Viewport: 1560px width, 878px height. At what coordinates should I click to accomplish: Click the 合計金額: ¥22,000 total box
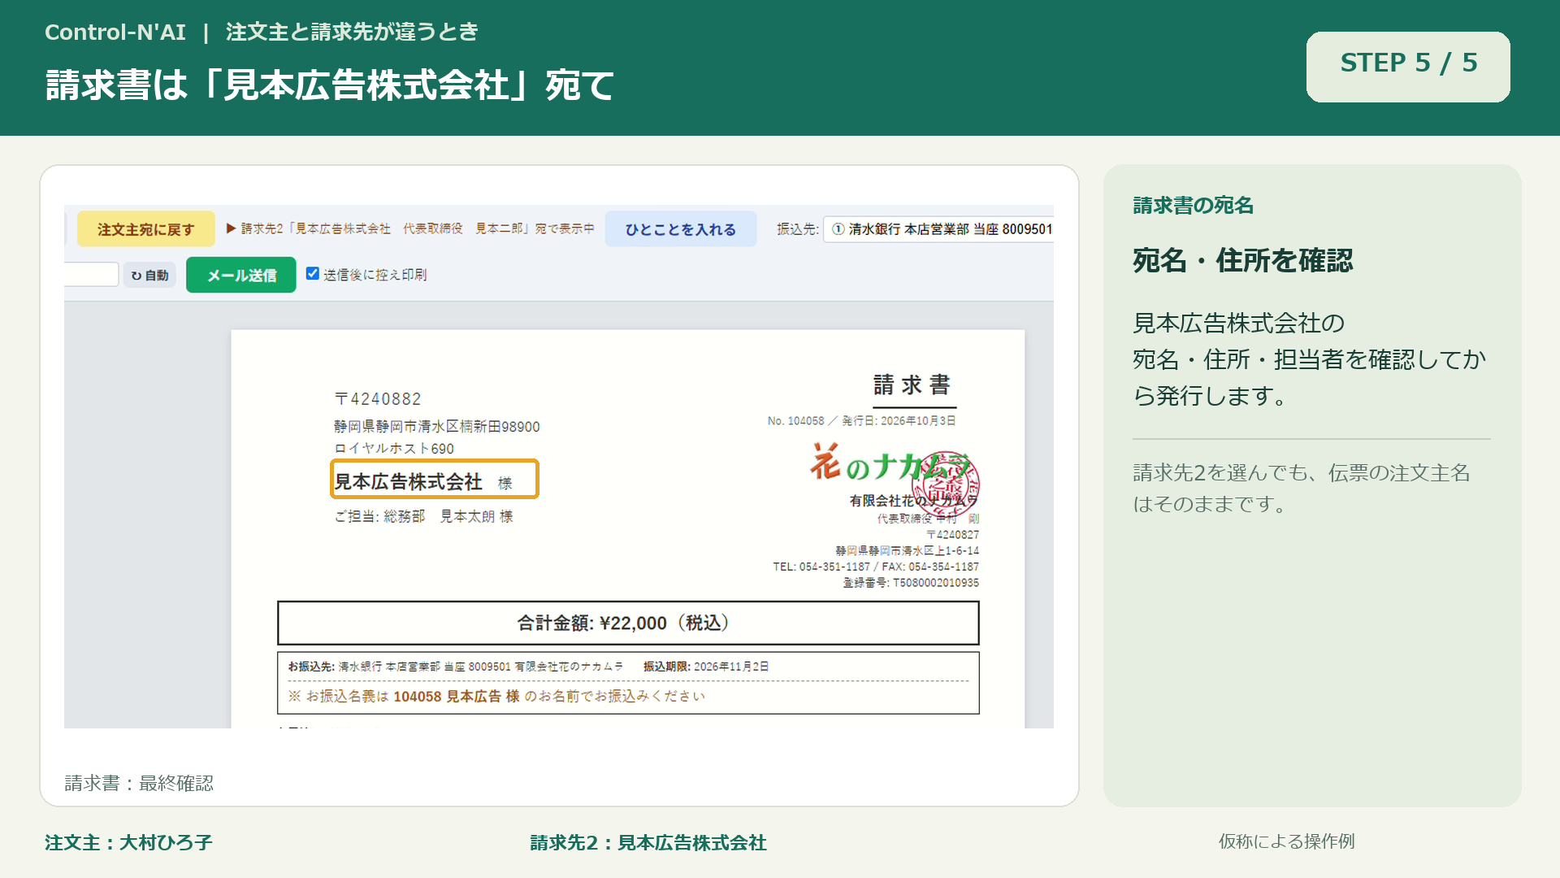[x=628, y=623]
